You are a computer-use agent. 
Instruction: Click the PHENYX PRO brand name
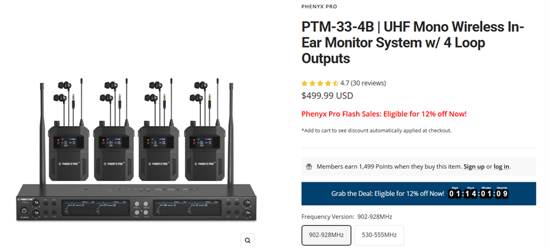(x=319, y=6)
